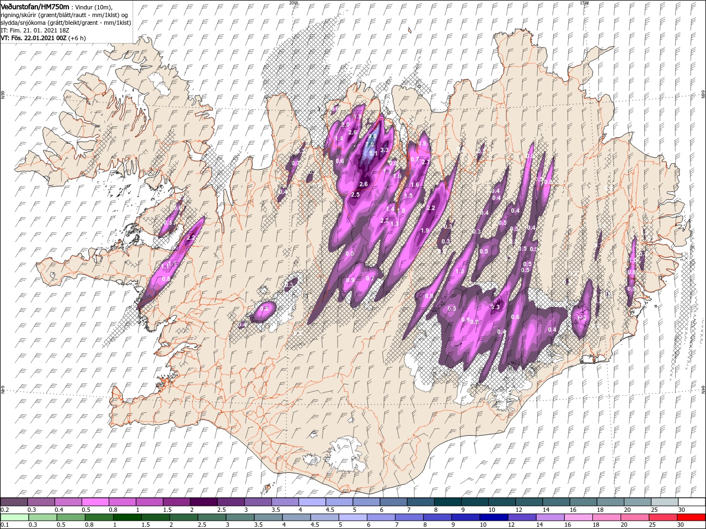Click the '2.3' value in the southeast snow area

495,307
